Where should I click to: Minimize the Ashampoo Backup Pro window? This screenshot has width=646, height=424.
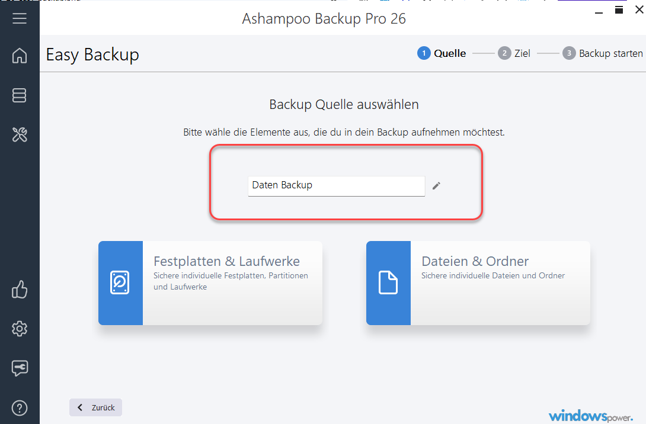coord(599,13)
